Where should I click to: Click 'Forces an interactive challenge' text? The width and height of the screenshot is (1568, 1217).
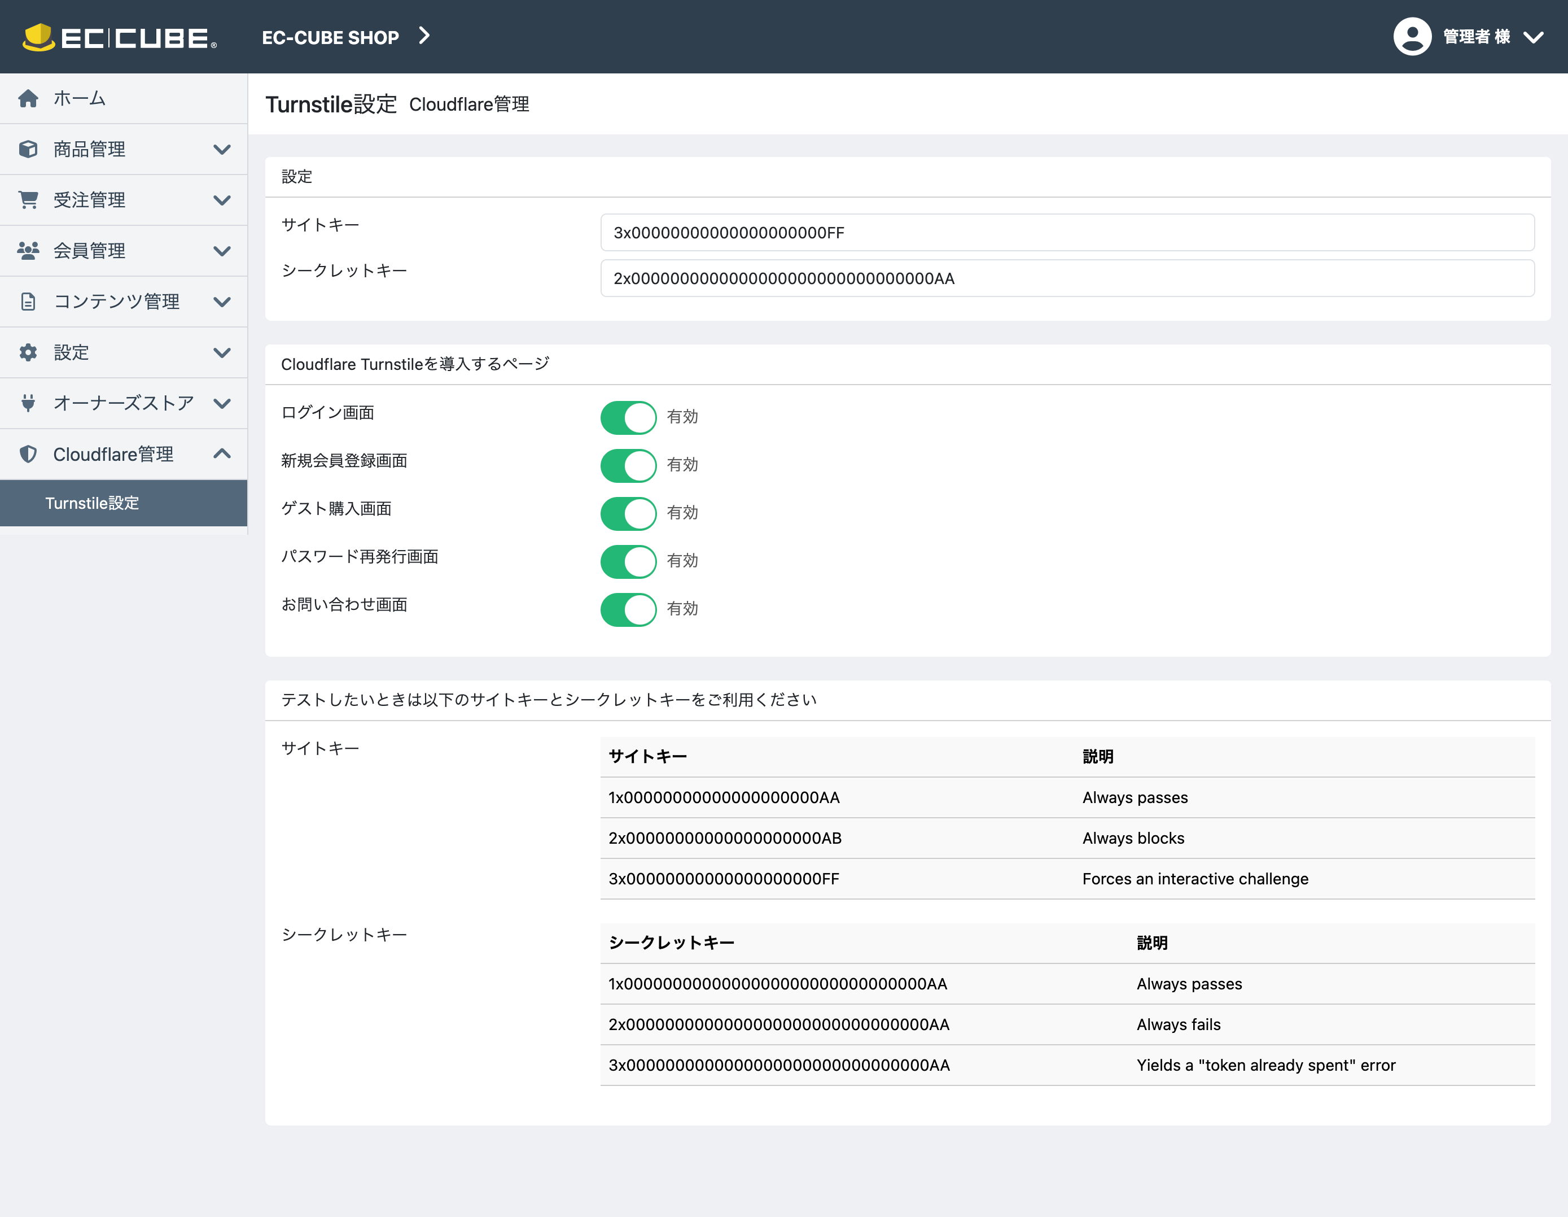(1195, 879)
